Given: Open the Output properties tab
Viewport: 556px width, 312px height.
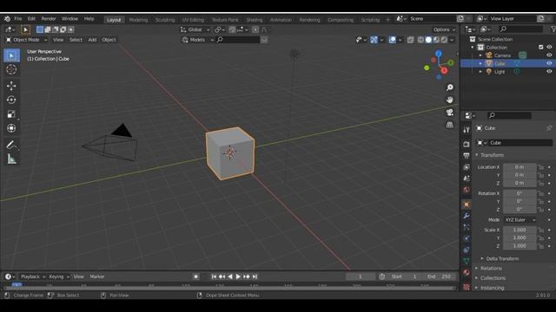Looking at the screenshot, I should click(x=467, y=156).
